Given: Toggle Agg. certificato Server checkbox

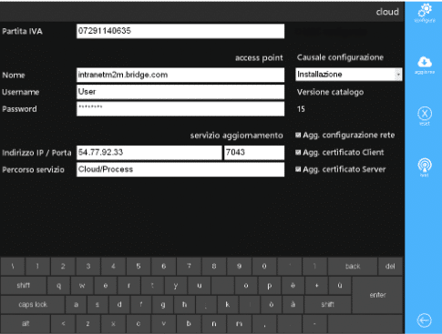Looking at the screenshot, I should [298, 169].
